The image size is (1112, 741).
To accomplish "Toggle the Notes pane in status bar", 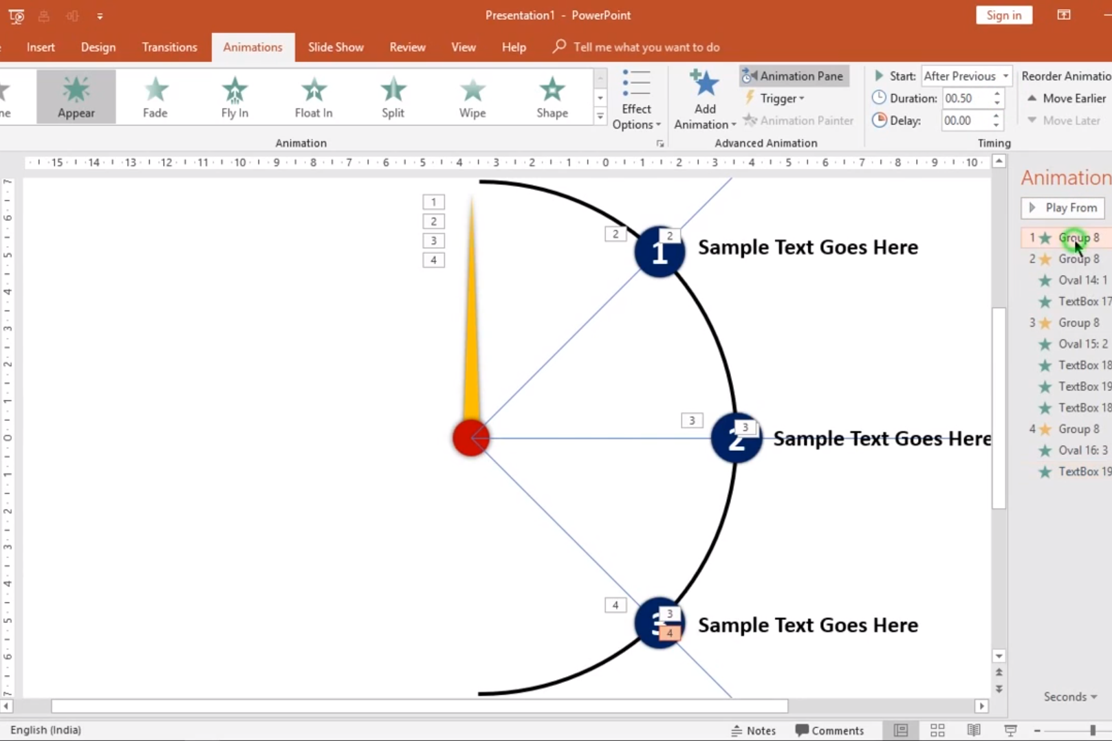I will point(754,730).
